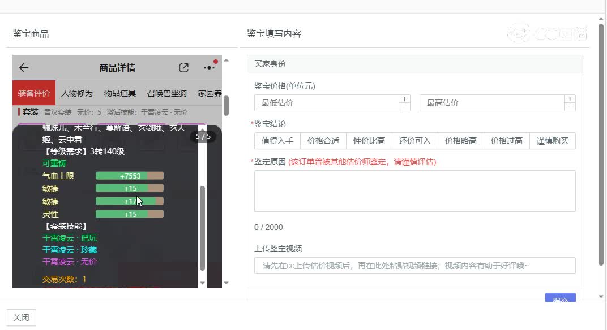
Task: Open the 物品道具 tab
Action: click(120, 93)
